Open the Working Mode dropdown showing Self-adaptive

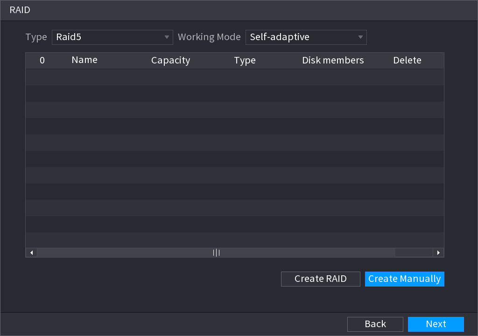(x=306, y=37)
